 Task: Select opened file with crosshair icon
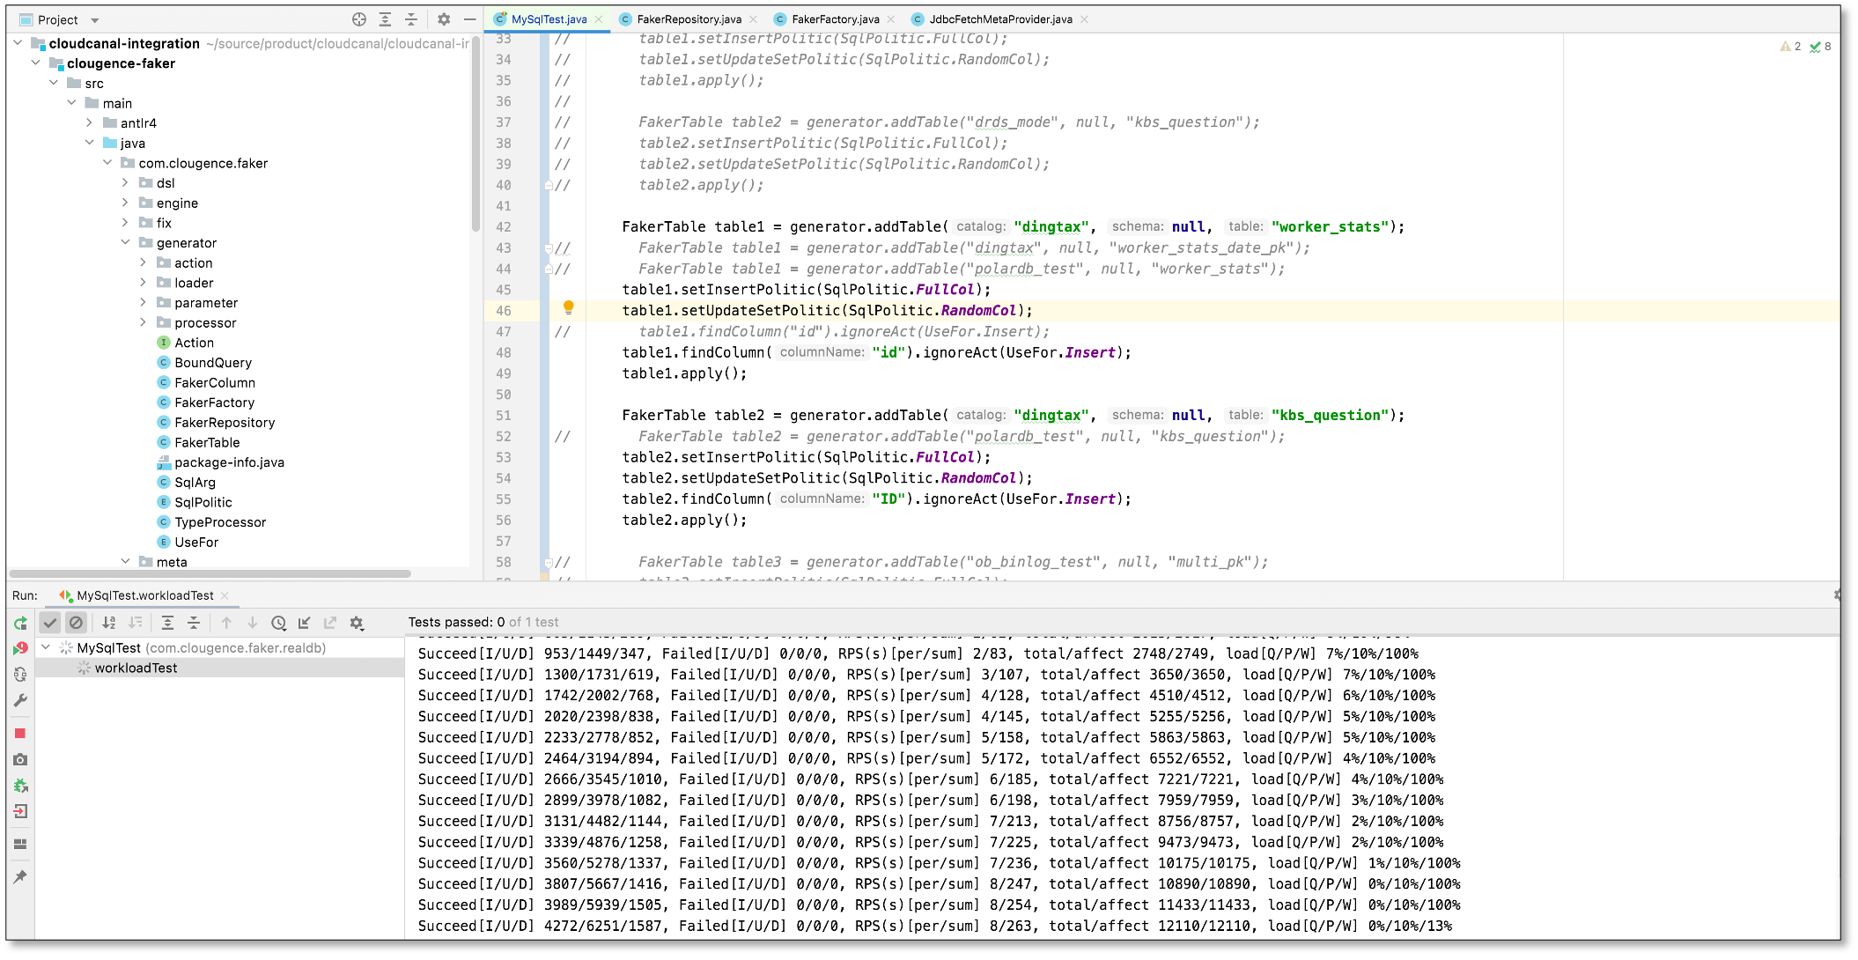[359, 19]
